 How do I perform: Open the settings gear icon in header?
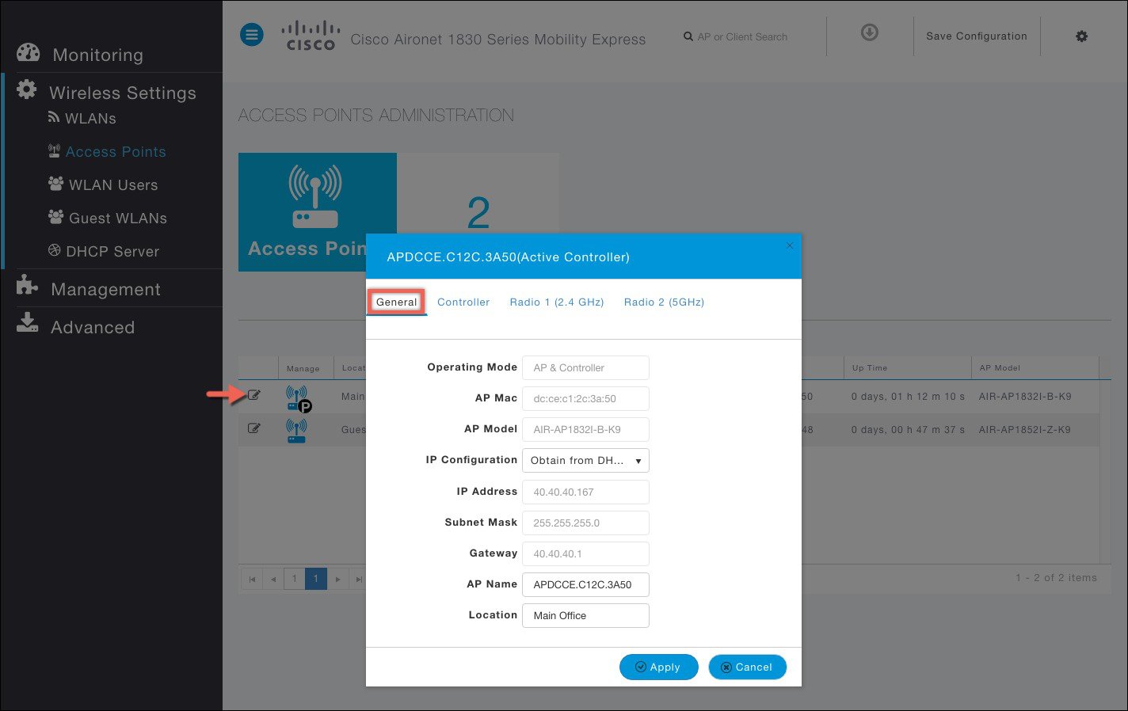point(1082,36)
